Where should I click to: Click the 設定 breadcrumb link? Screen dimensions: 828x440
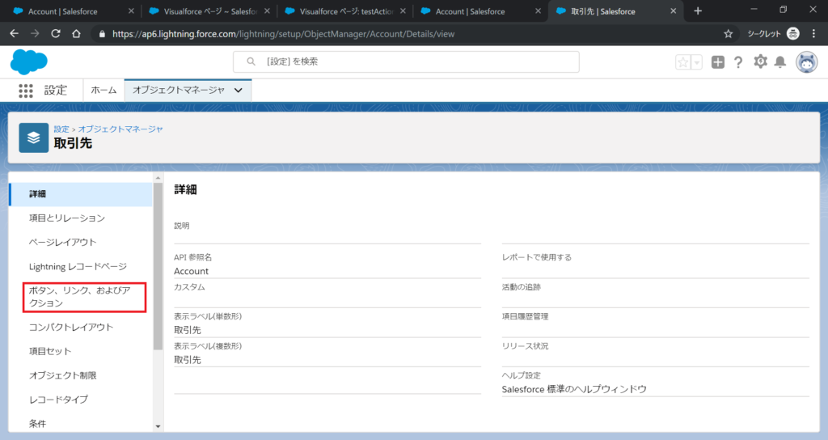(x=61, y=129)
